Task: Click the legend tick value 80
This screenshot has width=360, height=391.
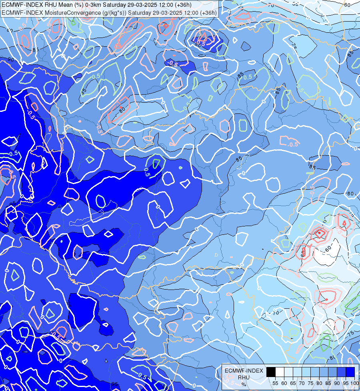Action: [x=319, y=383]
